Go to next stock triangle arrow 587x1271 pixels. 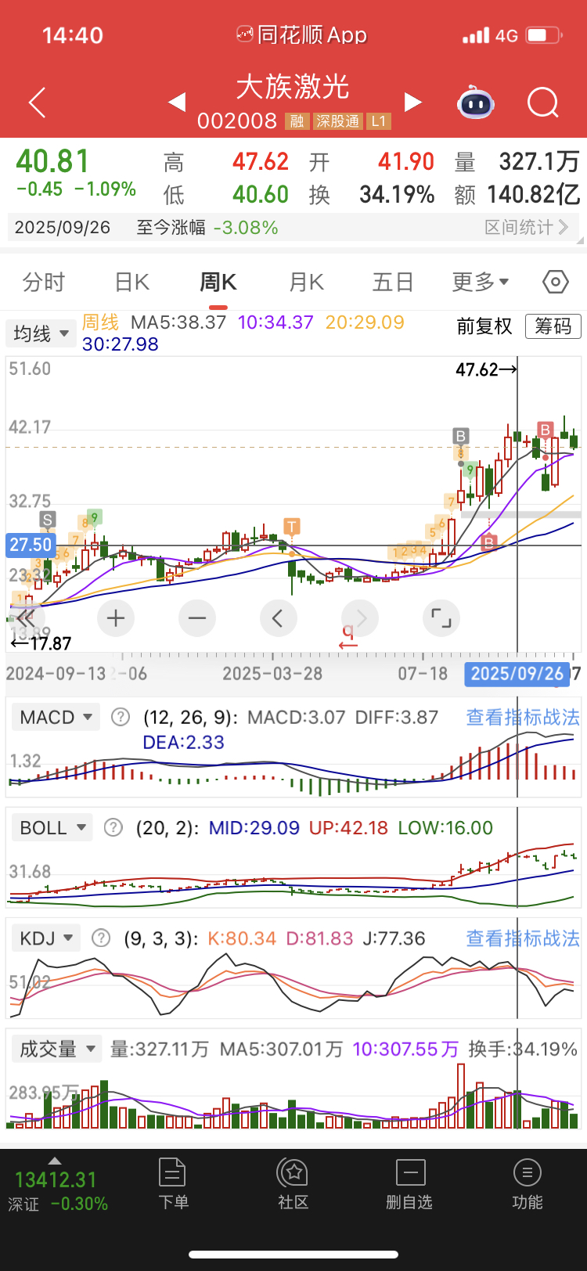tap(413, 103)
